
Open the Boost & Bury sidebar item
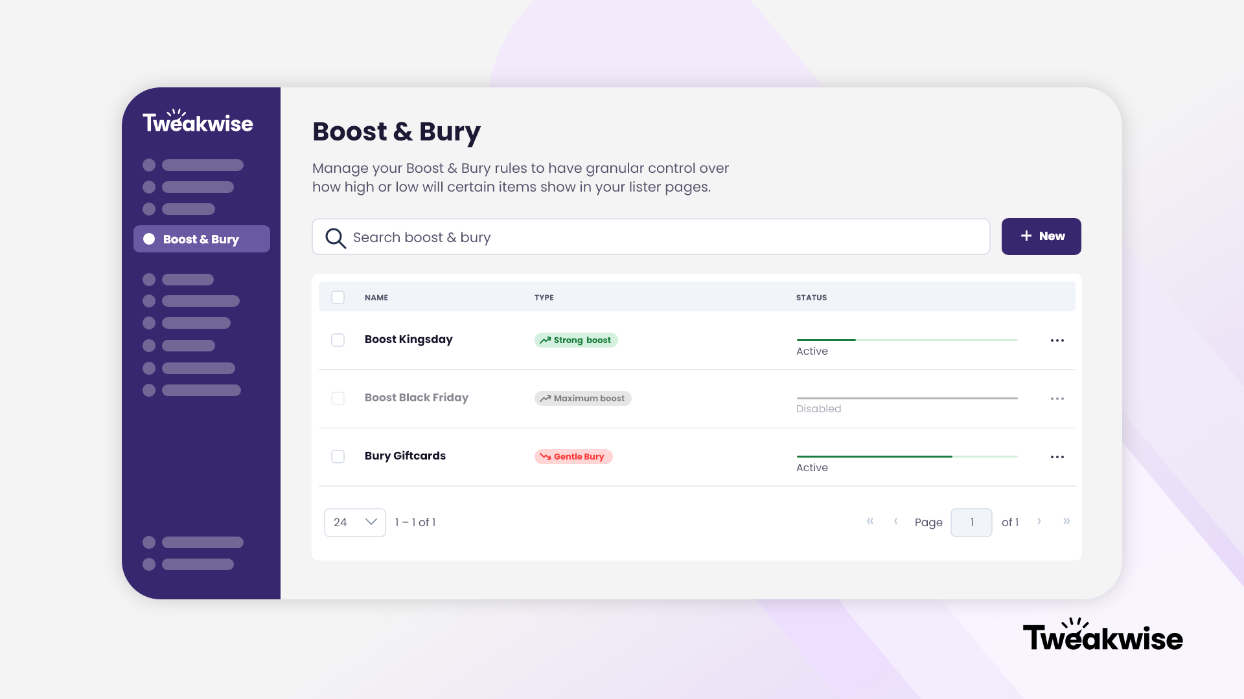coord(202,239)
